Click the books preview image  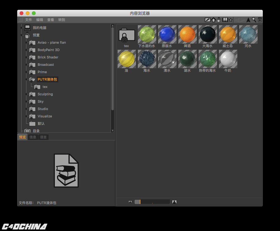[66, 170]
